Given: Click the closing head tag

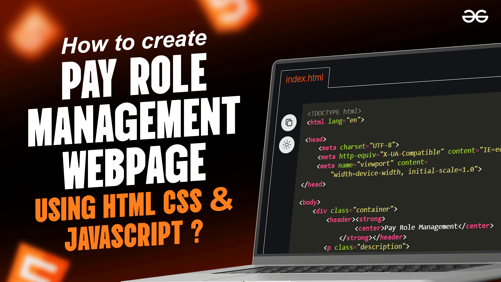Looking at the screenshot, I should tap(313, 184).
